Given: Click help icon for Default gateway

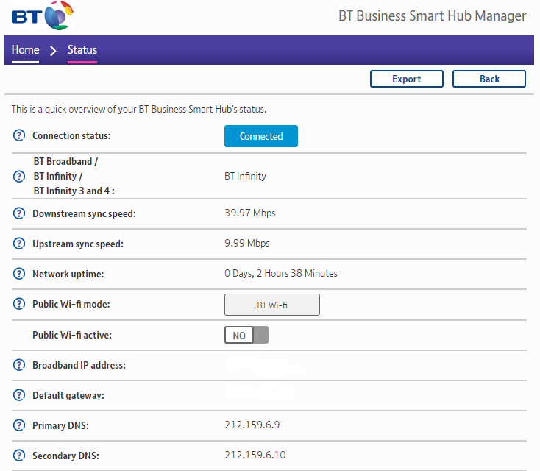Looking at the screenshot, I should pos(19,396).
